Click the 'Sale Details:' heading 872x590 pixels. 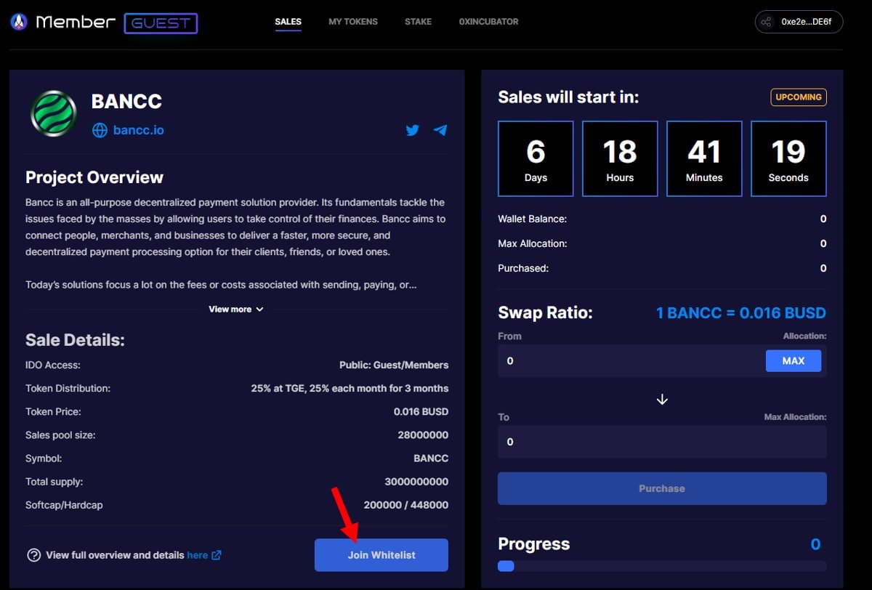[x=75, y=340]
